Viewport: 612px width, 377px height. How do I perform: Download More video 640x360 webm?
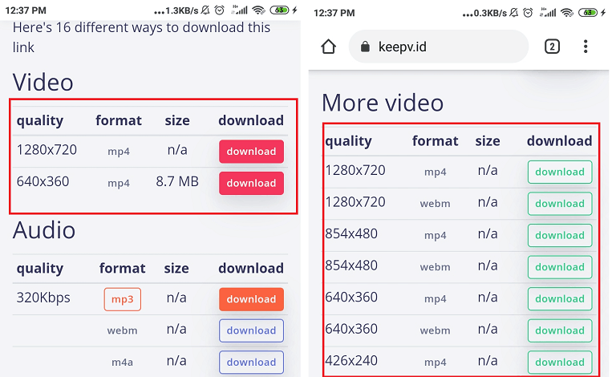tap(560, 330)
